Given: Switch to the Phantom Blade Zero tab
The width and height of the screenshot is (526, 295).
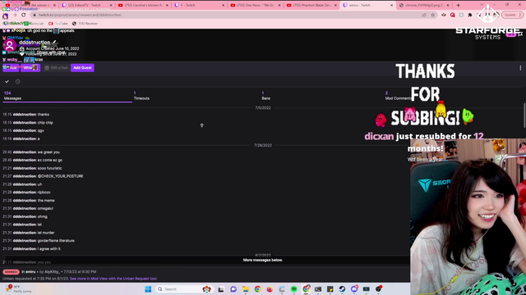Looking at the screenshot, I should 311,6.
